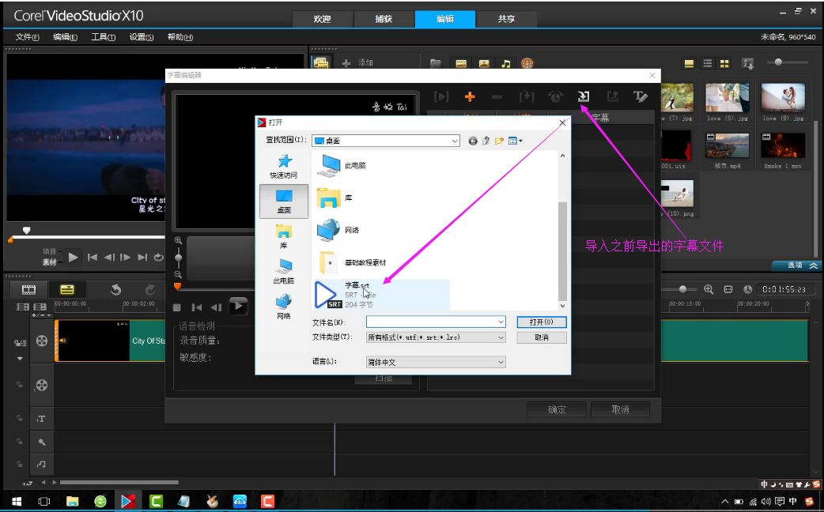The image size is (824, 512).
Task: Switch to the 捕获 tab
Action: (384, 19)
